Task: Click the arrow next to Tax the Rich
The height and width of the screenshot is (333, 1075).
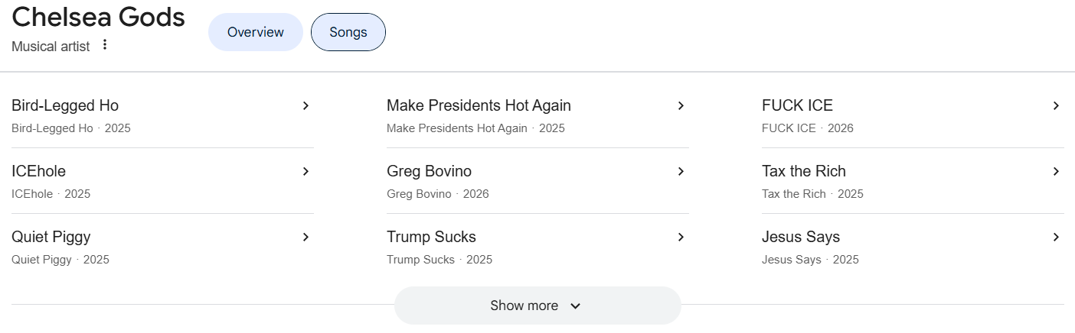Action: 1056,171
